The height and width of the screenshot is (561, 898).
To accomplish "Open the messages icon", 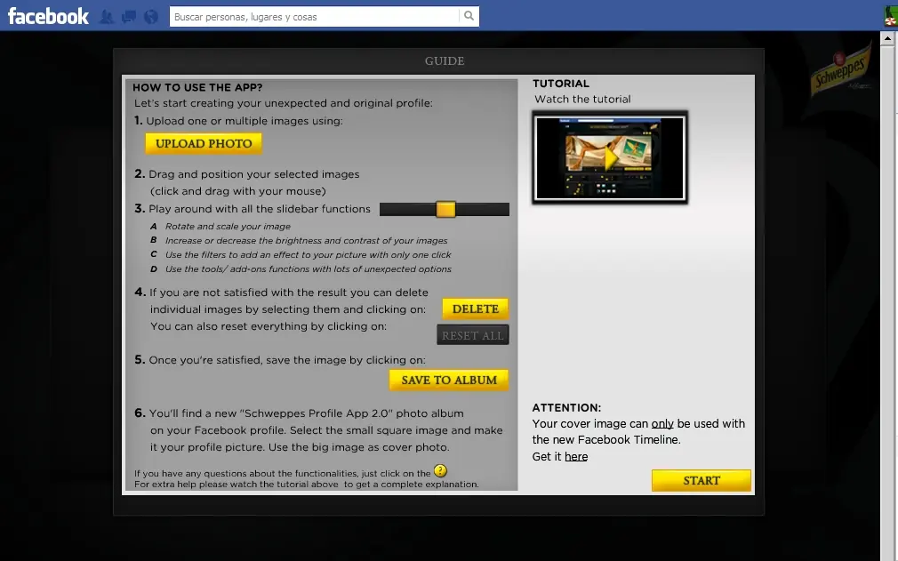I will [x=129, y=17].
